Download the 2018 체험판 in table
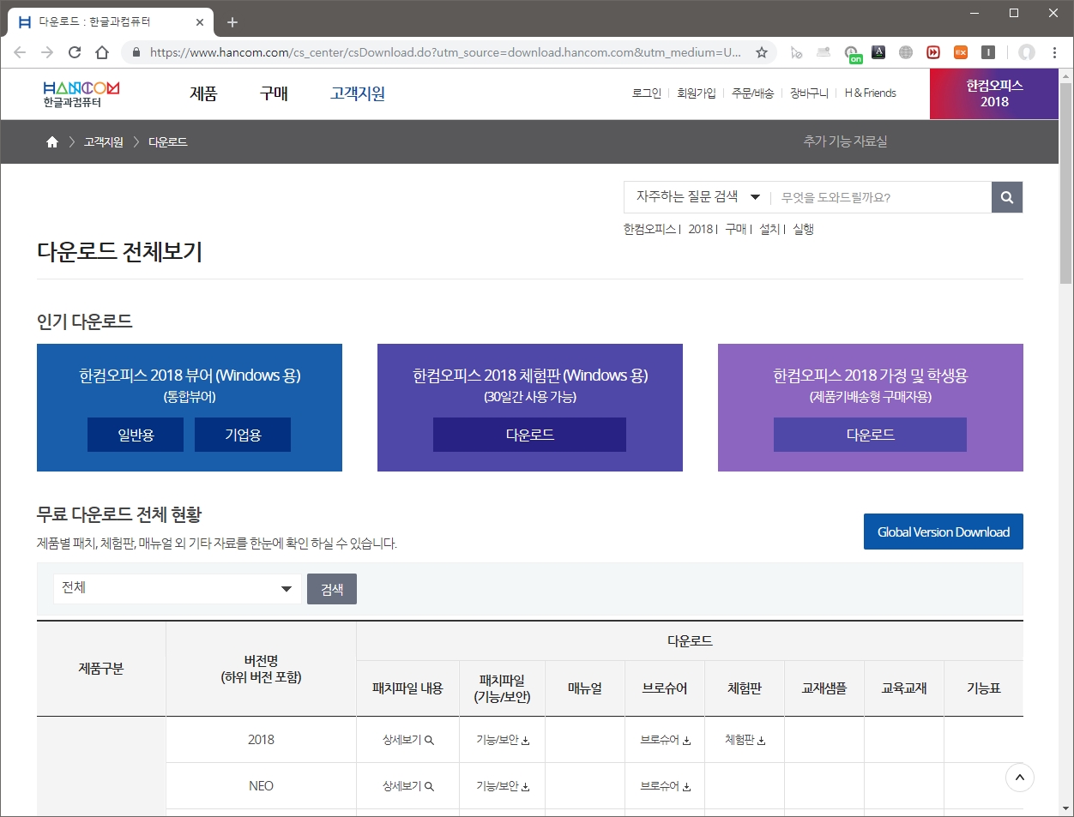The height and width of the screenshot is (817, 1074). [745, 740]
